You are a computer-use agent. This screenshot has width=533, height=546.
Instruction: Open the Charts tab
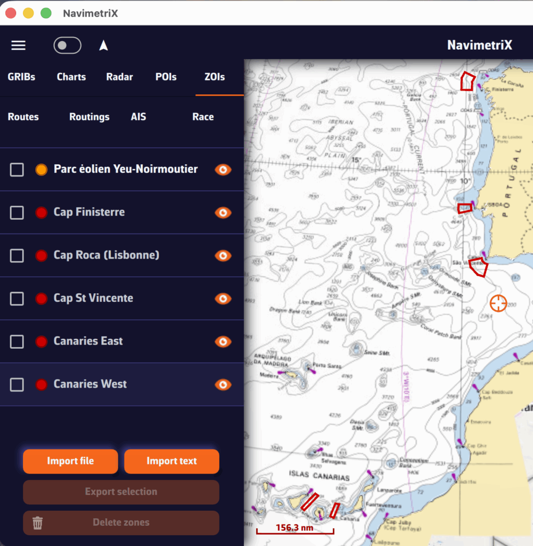pos(71,77)
